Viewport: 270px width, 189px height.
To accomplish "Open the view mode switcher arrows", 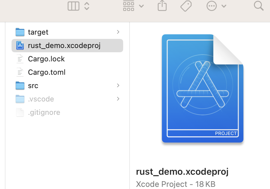I will (x=87, y=6).
